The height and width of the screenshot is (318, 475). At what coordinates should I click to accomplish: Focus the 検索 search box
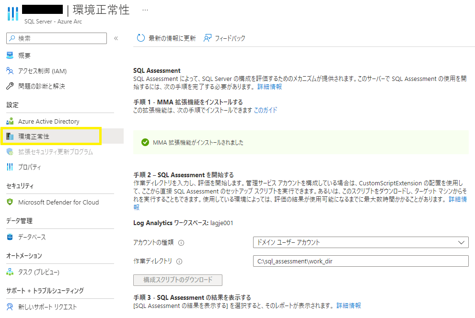click(57, 38)
